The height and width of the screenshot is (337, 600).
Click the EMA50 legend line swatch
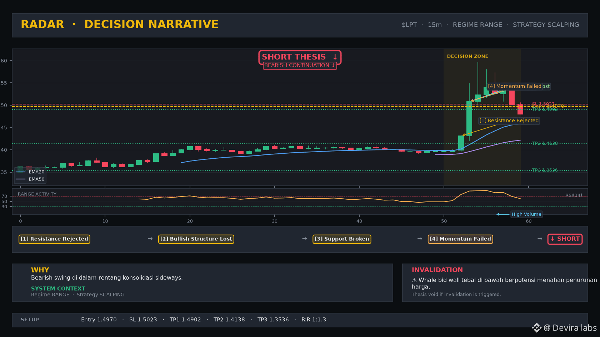click(21, 179)
